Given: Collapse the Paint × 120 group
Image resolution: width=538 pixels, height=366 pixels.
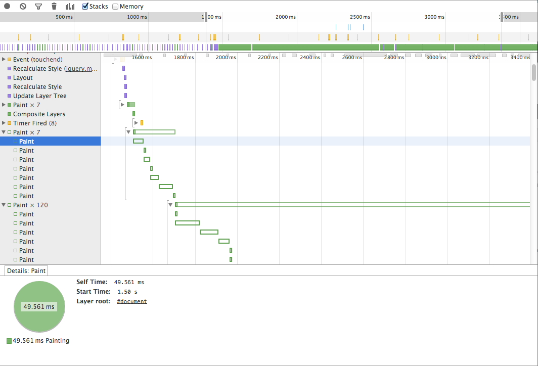Looking at the screenshot, I should click(4, 205).
